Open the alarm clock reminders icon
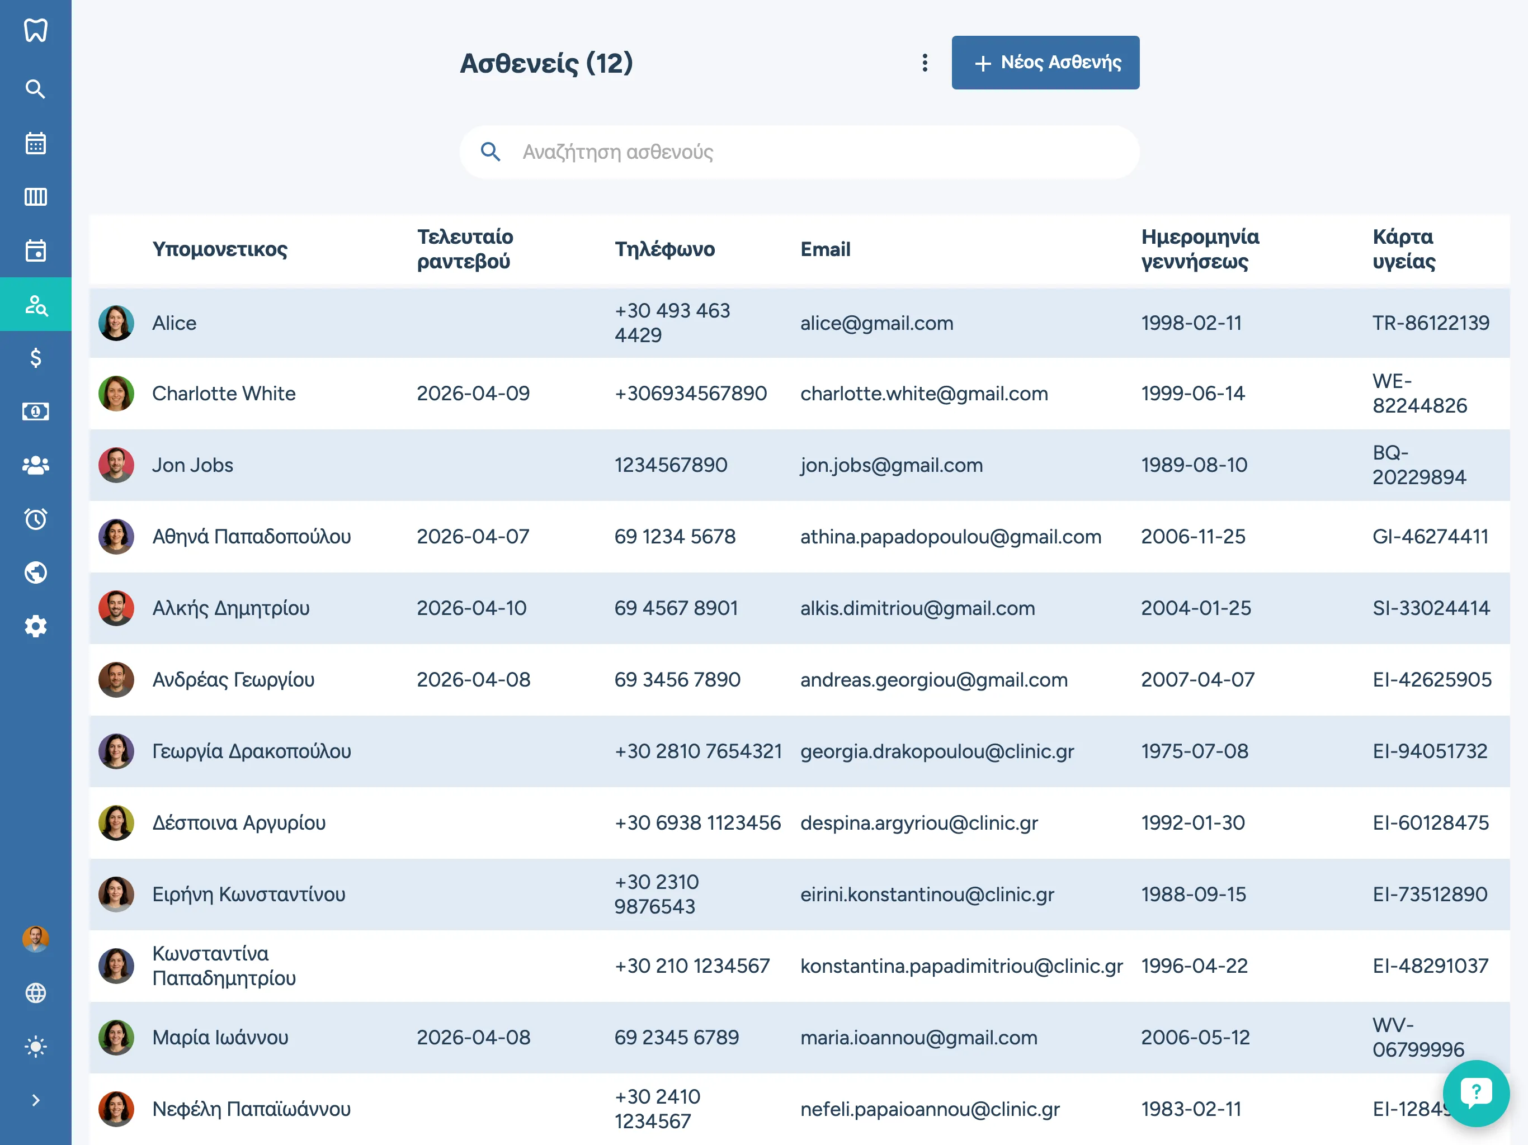The height and width of the screenshot is (1145, 1528). coord(35,519)
